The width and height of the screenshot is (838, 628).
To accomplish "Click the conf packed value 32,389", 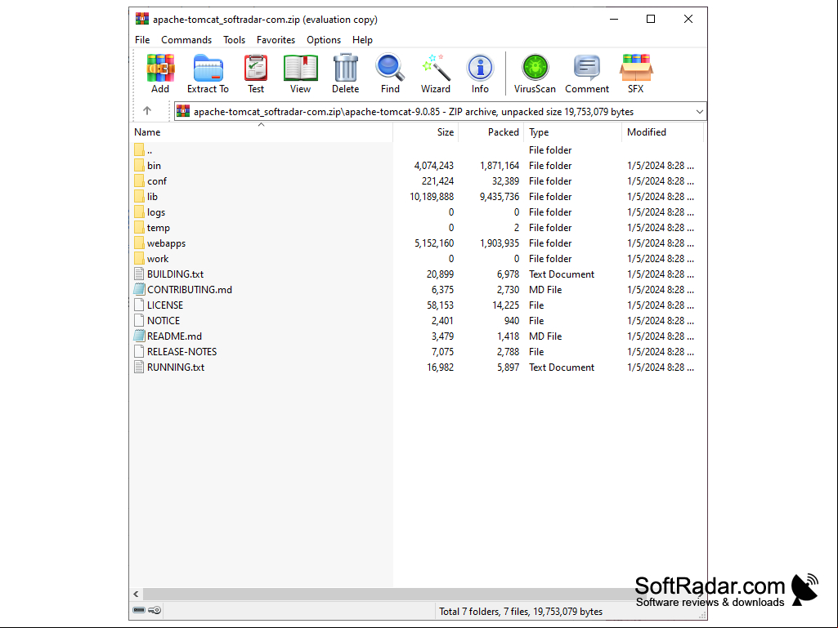I will [505, 181].
